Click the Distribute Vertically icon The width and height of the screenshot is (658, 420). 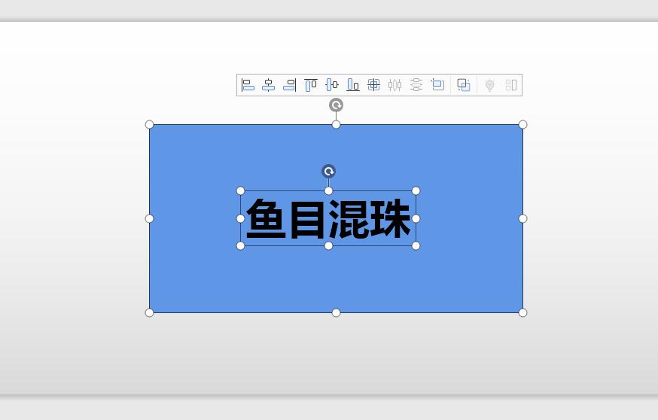click(416, 85)
